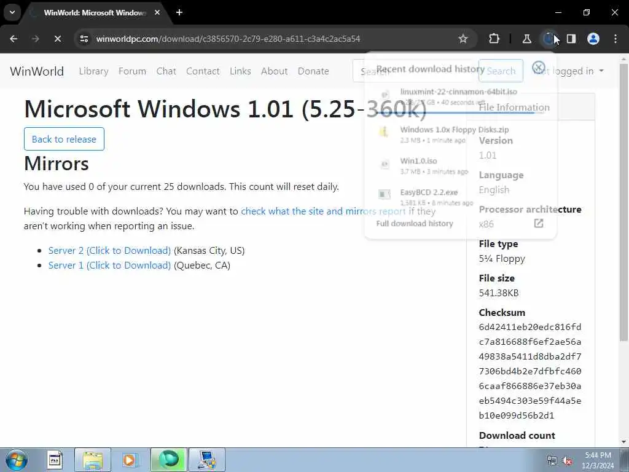This screenshot has width=629, height=472.
Task: Open the About menu item
Action: pos(275,71)
